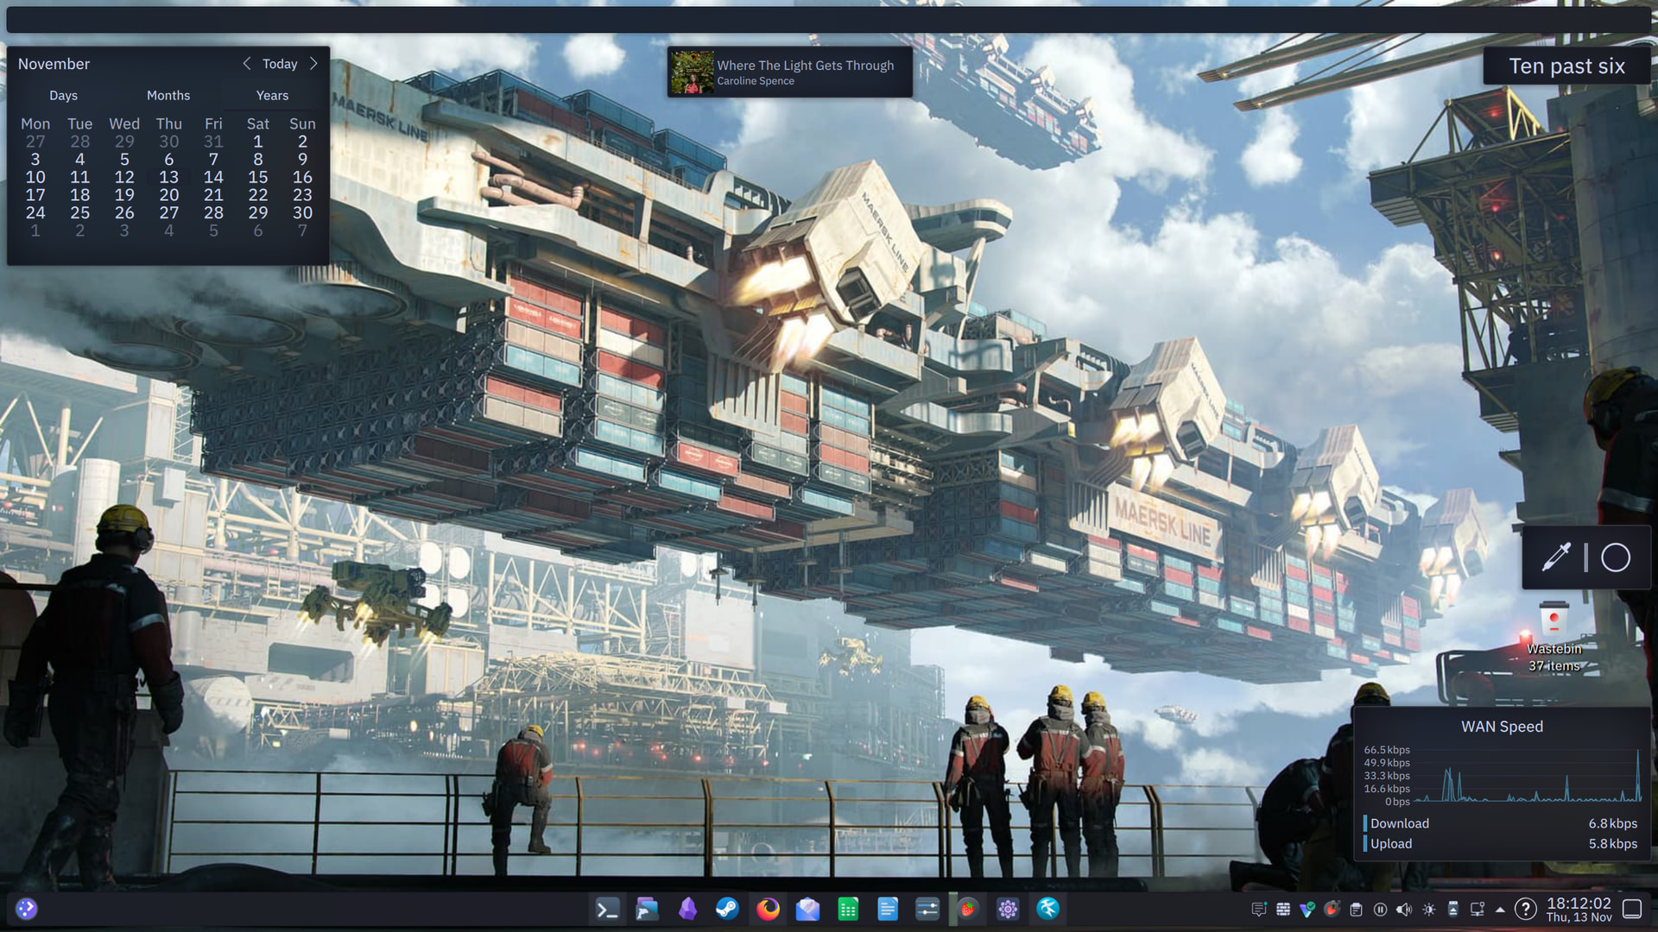The height and width of the screenshot is (932, 1658).
Task: Switch calendar to Months view
Action: [x=168, y=96]
